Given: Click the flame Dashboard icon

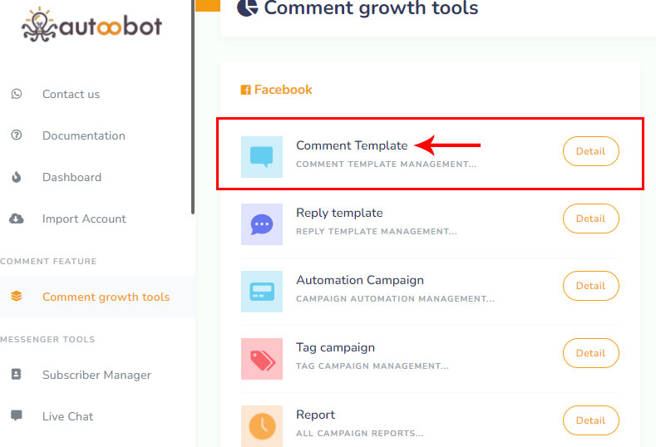Looking at the screenshot, I should (x=17, y=177).
